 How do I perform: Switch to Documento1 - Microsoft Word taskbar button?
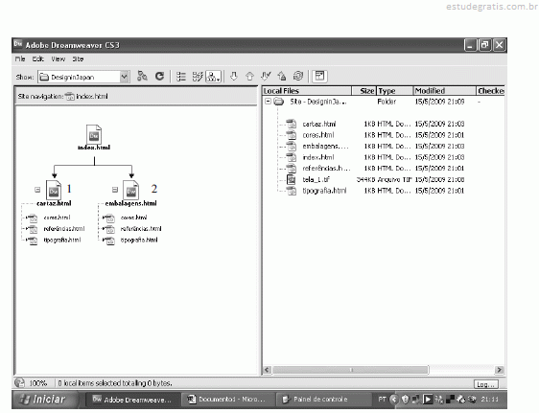click(x=227, y=400)
